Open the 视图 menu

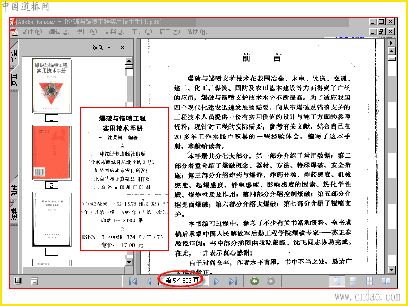pos(86,32)
